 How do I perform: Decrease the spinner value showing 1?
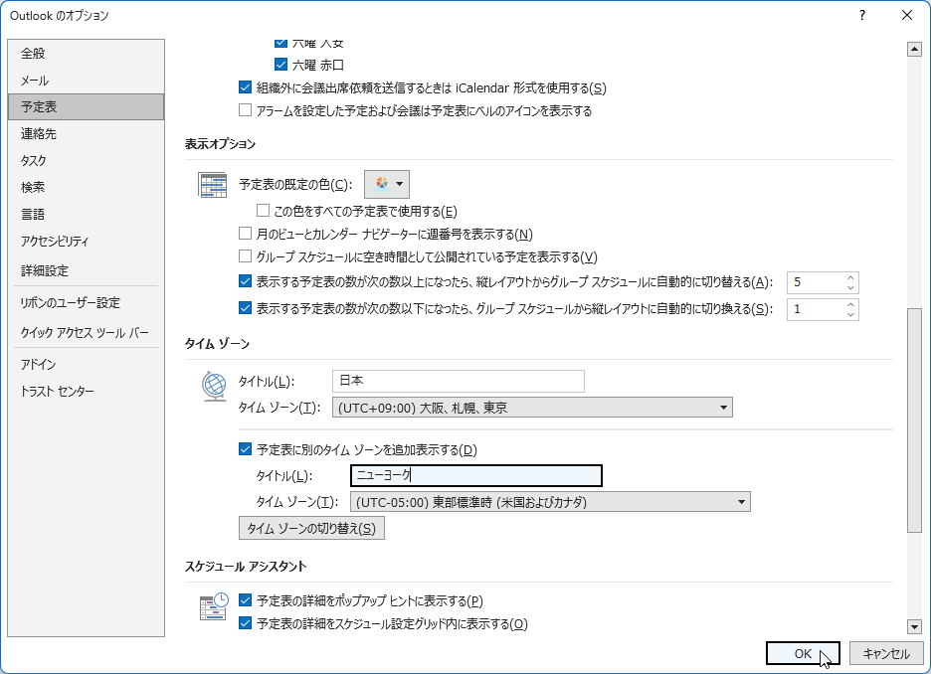tap(850, 314)
